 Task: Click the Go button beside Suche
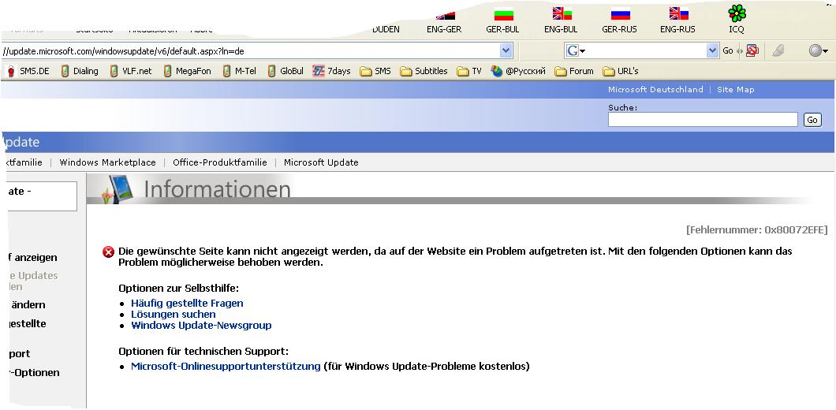812,120
